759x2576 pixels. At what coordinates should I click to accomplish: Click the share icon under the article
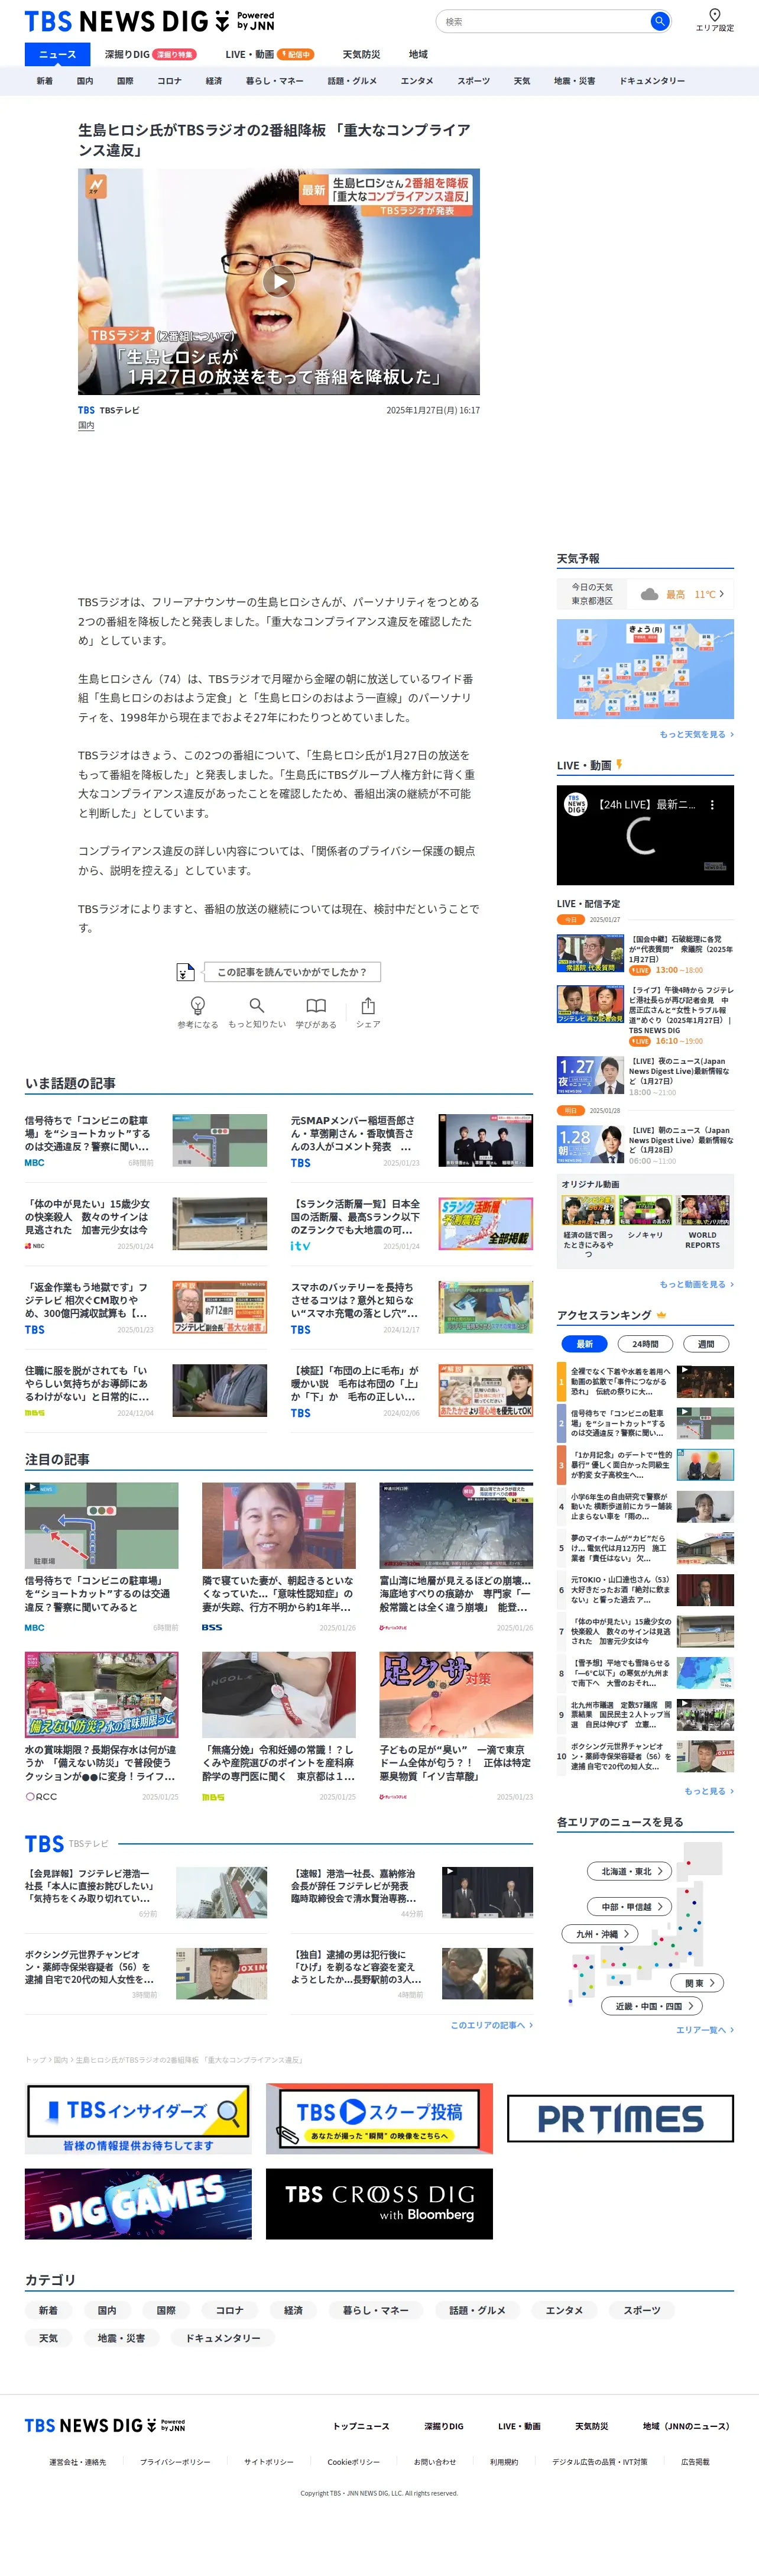tap(368, 1005)
